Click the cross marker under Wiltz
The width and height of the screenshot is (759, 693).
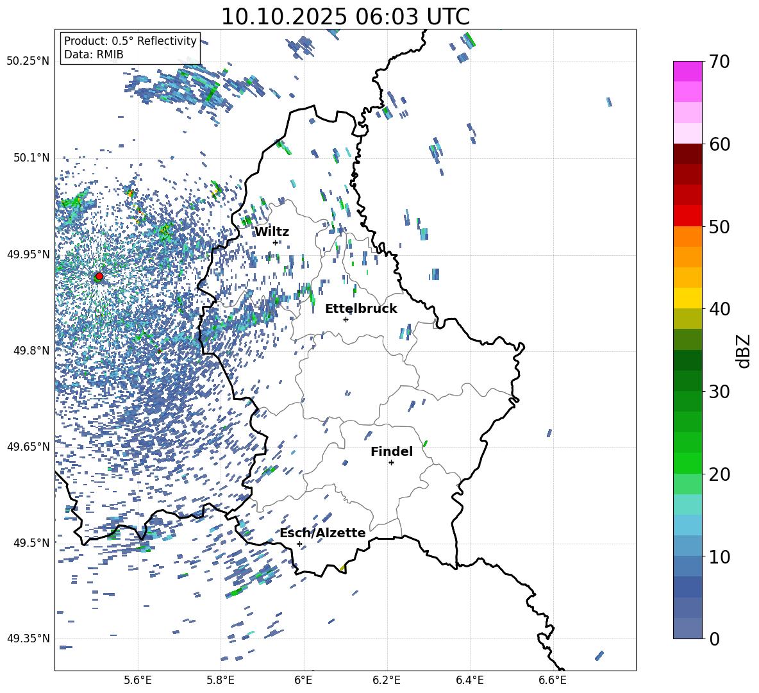tap(276, 242)
